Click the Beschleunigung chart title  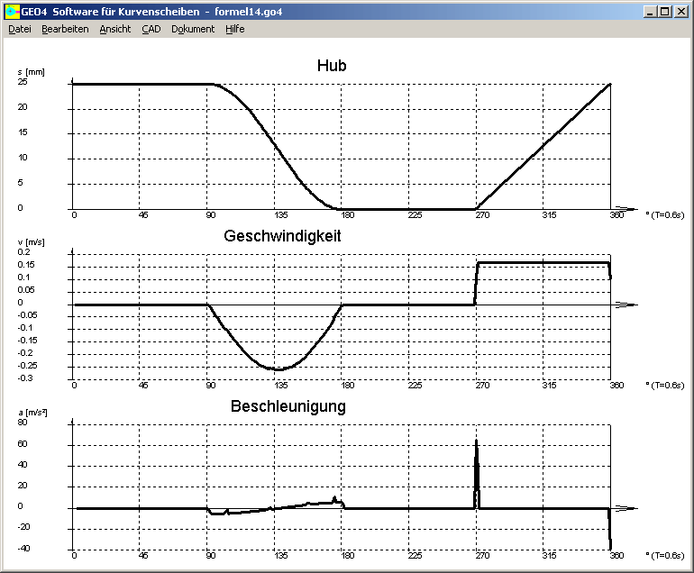(x=288, y=406)
